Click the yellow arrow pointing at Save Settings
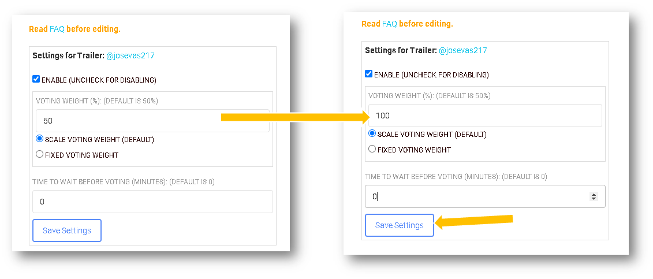The image size is (653, 279). point(473,221)
